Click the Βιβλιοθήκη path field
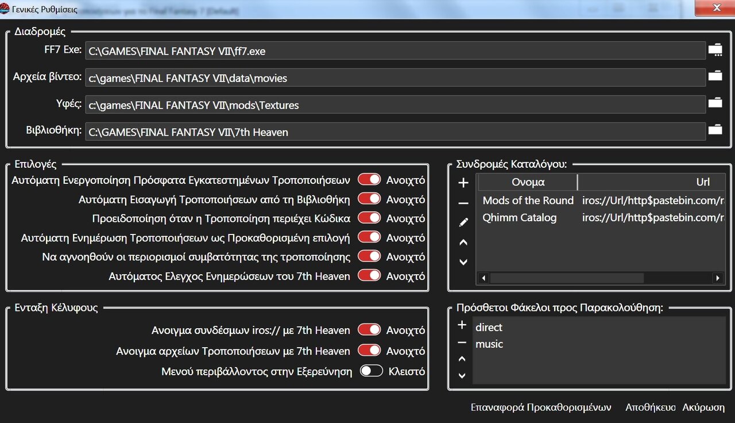The width and height of the screenshot is (735, 423). click(395, 132)
